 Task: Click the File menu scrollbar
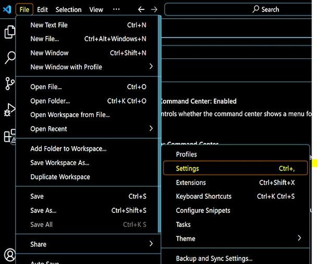pyautogui.click(x=160, y=124)
